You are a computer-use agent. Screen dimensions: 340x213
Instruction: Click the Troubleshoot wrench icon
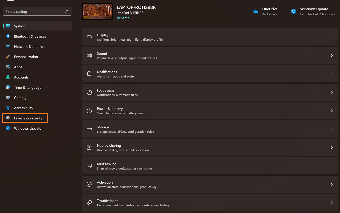click(89, 203)
